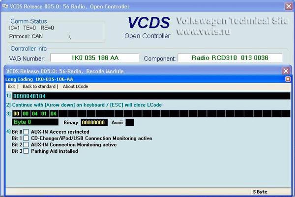This screenshot has height=197, width=295.
Task: Select the fifth byte cell showing 04
Action: (x=54, y=113)
